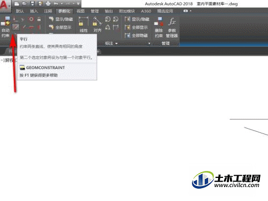The height and width of the screenshot is (201, 268).
Task: Select the Radius dimensional constraint icon
Action: coord(108,19)
